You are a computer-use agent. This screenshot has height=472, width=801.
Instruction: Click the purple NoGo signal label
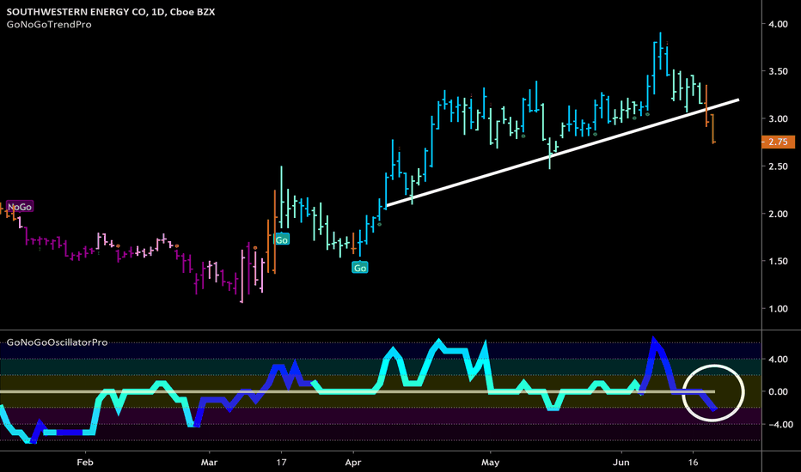[20, 207]
